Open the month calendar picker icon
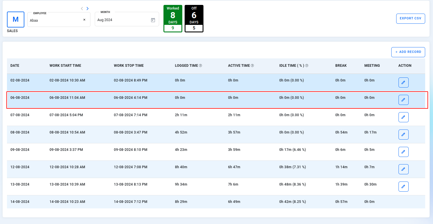Viewport: 433px width, 224px height. tap(153, 20)
